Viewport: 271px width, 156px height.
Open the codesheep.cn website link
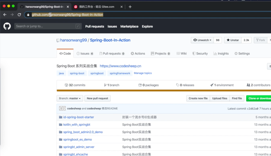[x=120, y=66]
